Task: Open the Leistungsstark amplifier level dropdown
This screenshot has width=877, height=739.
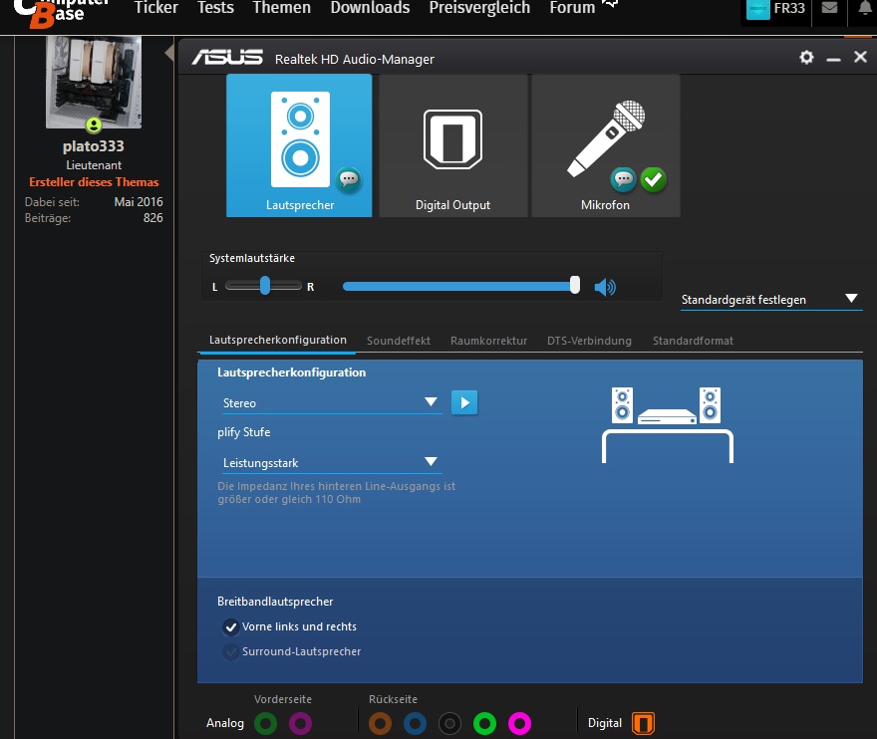Action: pyautogui.click(x=332, y=463)
